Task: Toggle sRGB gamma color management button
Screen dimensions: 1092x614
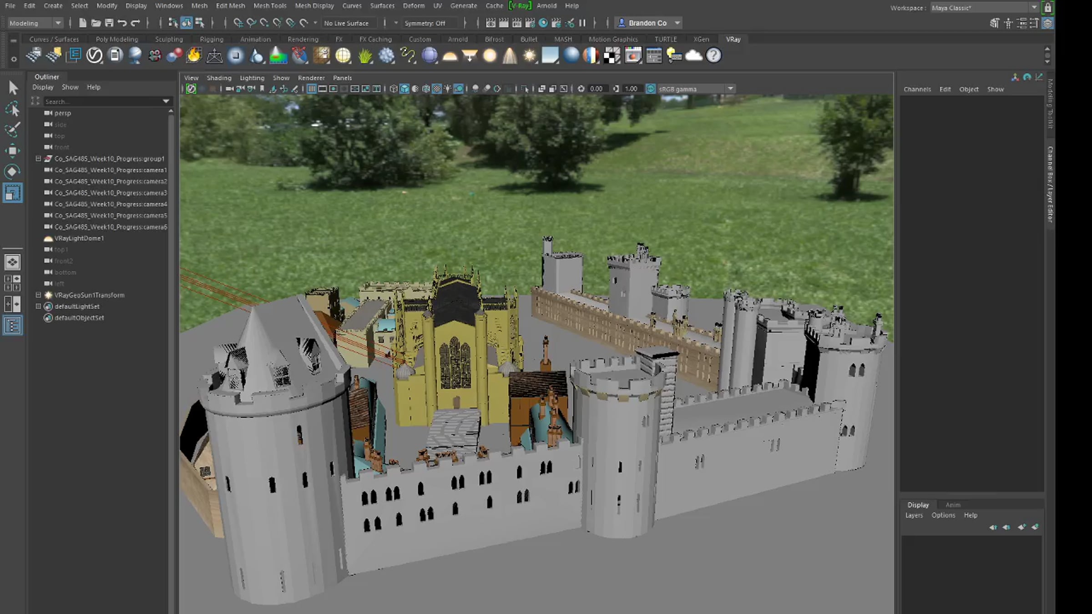Action: [651, 89]
